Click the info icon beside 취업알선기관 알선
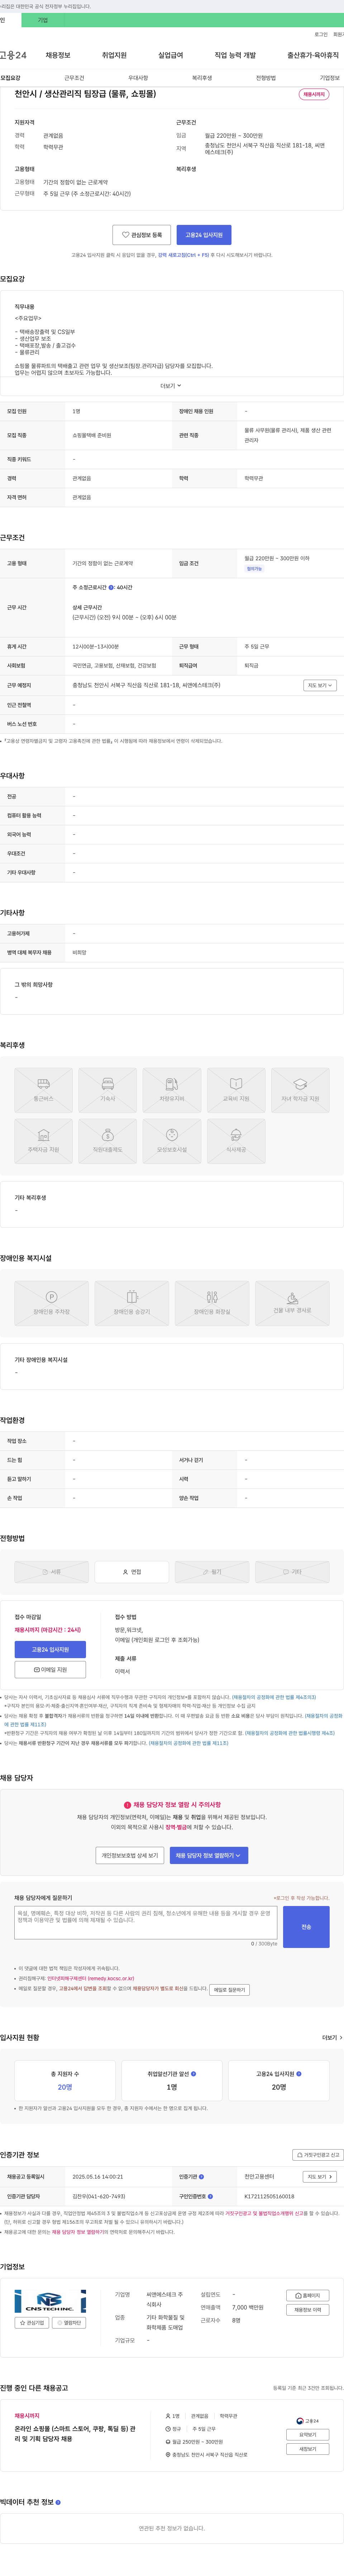 point(193,2074)
